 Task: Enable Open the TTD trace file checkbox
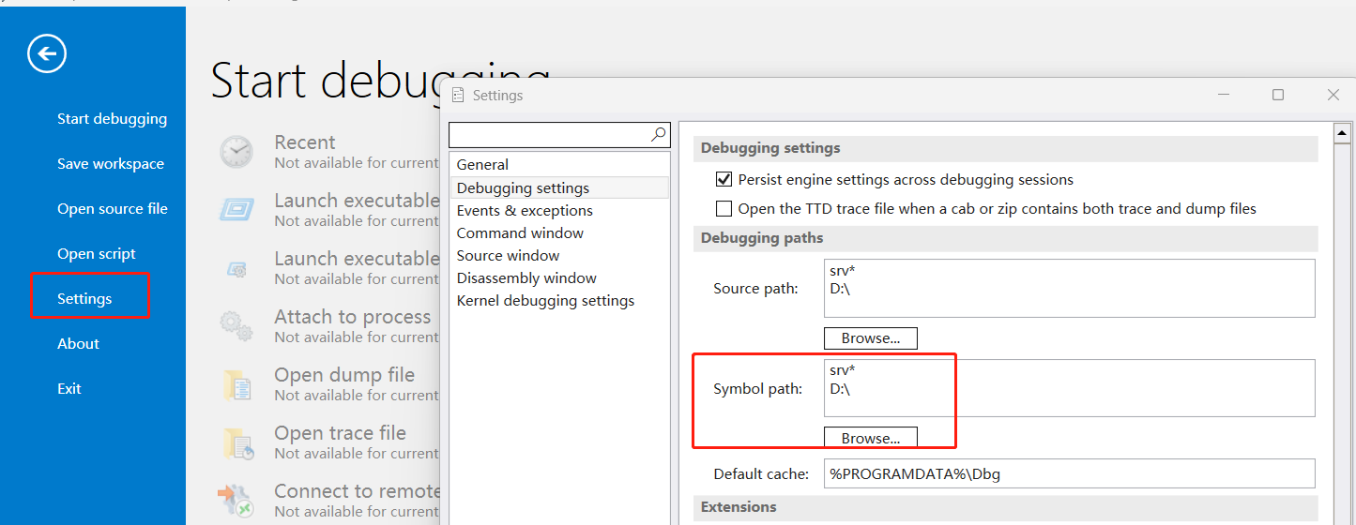click(x=724, y=209)
